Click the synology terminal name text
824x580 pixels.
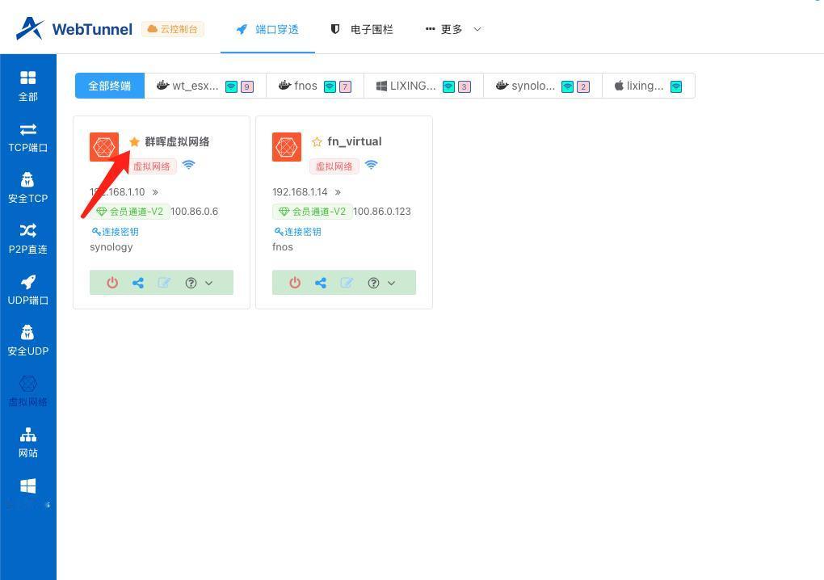click(x=111, y=247)
